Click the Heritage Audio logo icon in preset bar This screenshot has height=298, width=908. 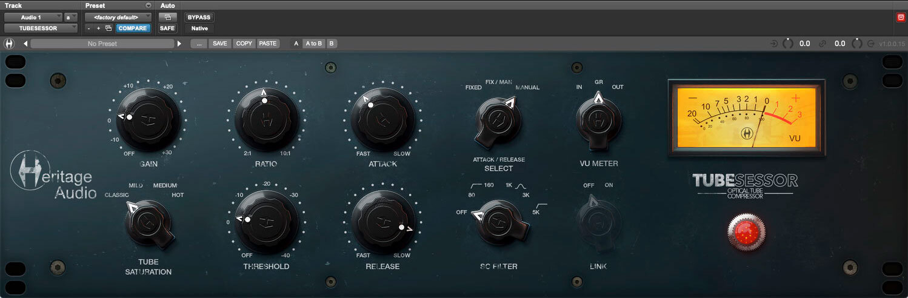pyautogui.click(x=9, y=44)
